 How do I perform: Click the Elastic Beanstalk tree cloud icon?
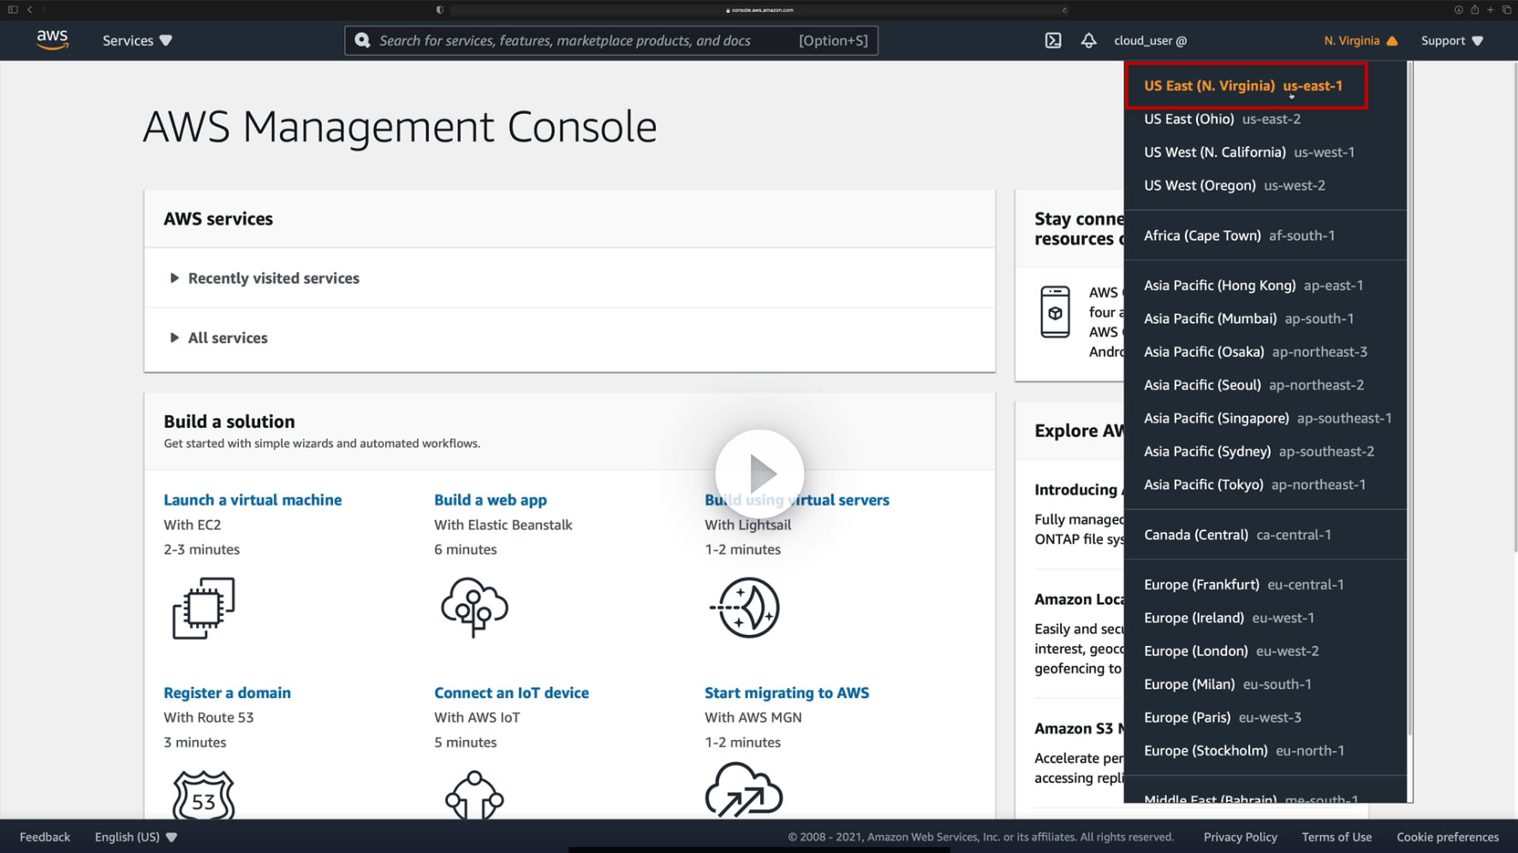pos(474,607)
